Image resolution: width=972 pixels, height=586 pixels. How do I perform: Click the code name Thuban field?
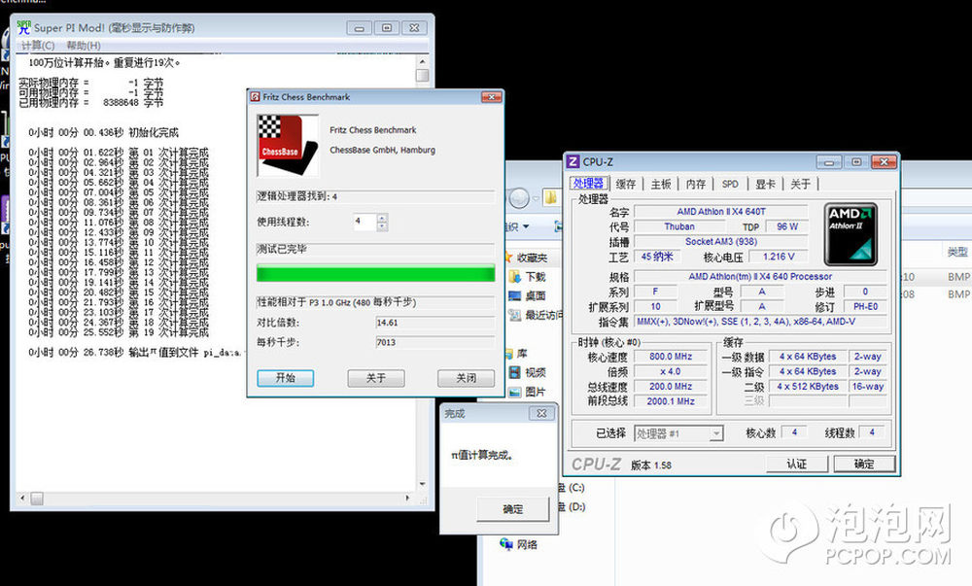pyautogui.click(x=679, y=226)
